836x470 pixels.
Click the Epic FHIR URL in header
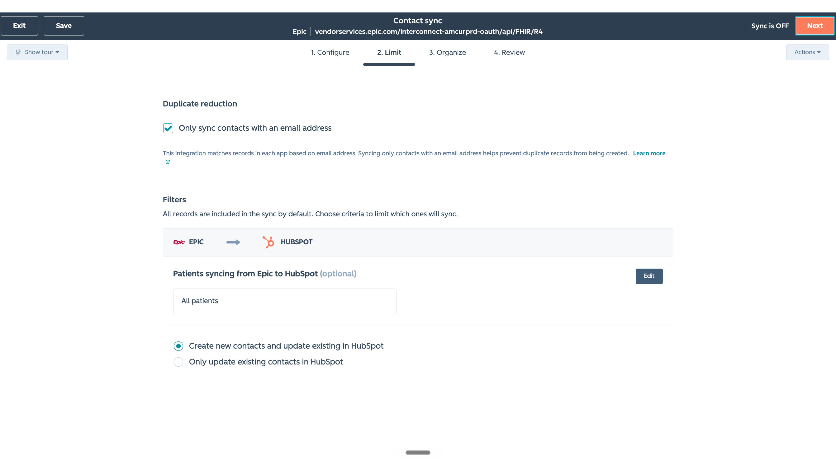[429, 31]
